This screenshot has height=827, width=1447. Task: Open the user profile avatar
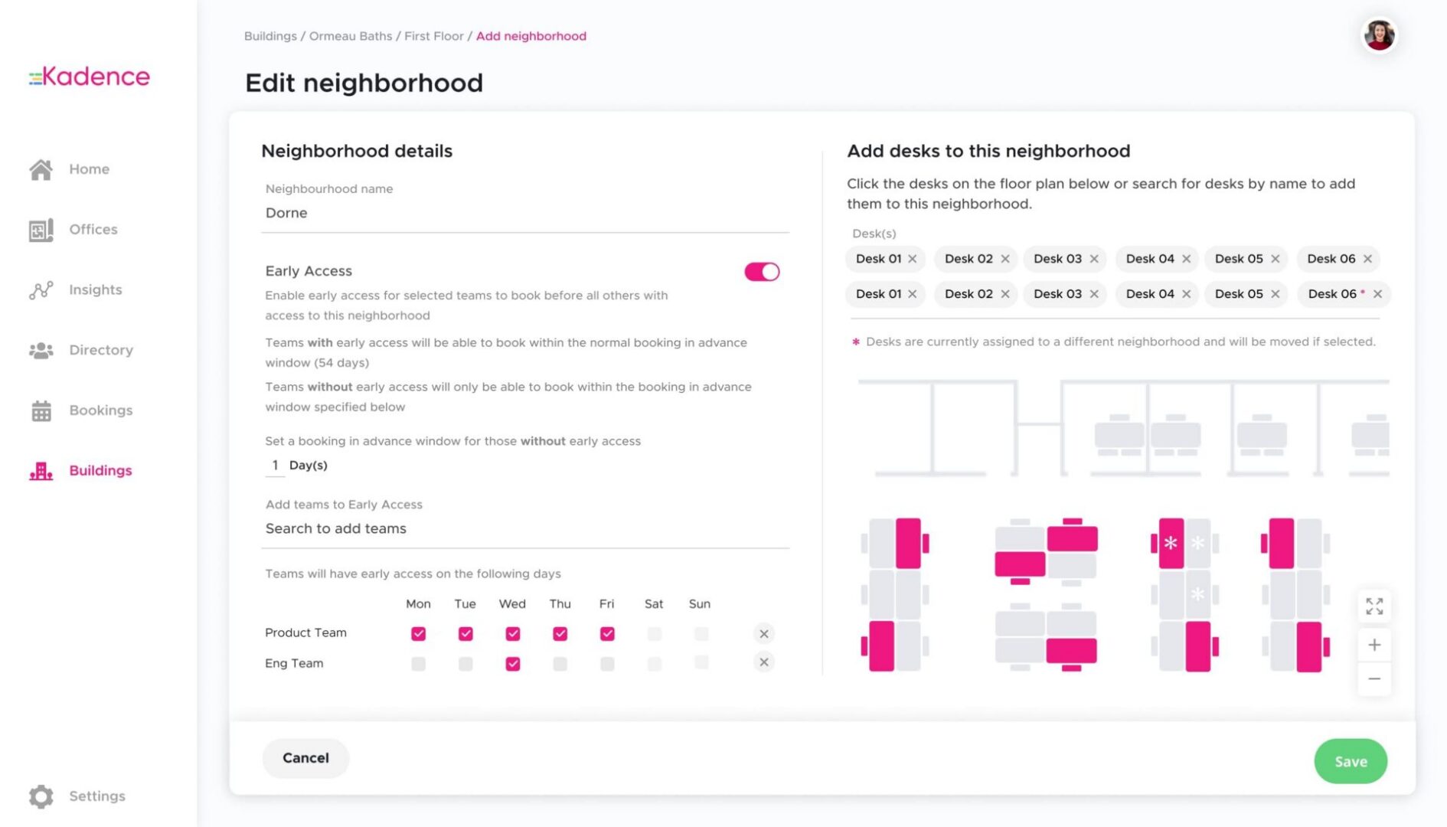[1378, 35]
